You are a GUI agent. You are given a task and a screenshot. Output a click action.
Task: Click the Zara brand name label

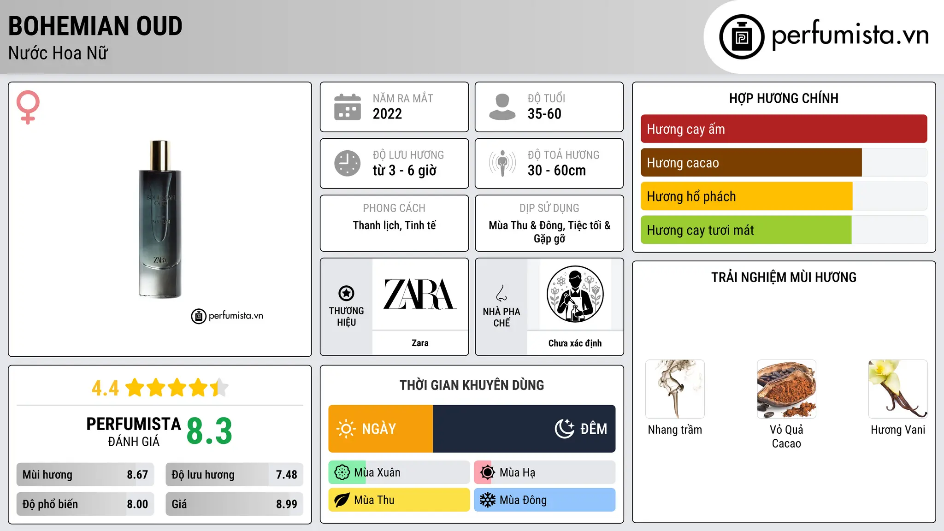pyautogui.click(x=420, y=343)
